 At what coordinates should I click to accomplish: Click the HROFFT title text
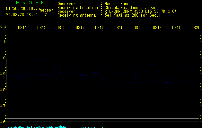point(33,3)
